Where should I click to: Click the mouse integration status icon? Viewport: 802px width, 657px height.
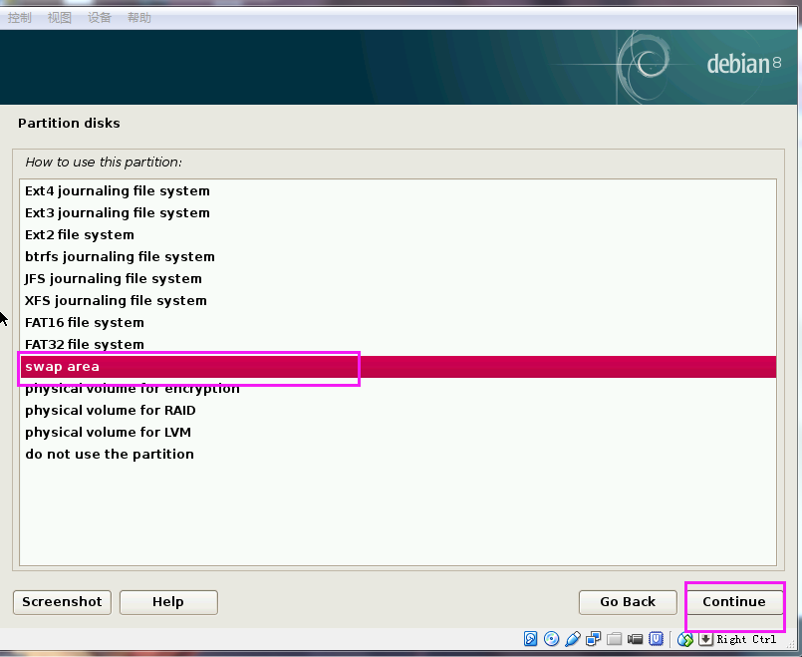click(x=684, y=639)
